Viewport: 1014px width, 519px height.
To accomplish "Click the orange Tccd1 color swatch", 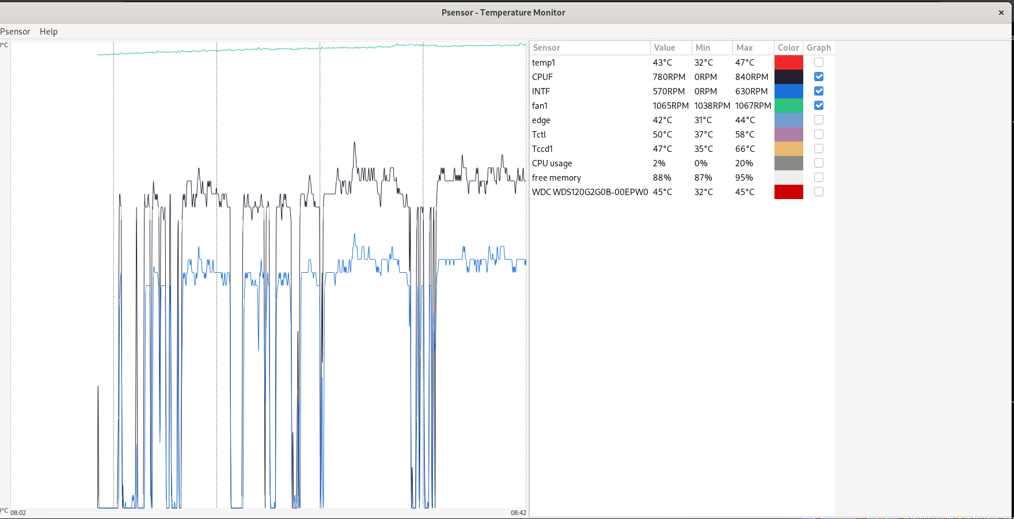I will (x=788, y=148).
